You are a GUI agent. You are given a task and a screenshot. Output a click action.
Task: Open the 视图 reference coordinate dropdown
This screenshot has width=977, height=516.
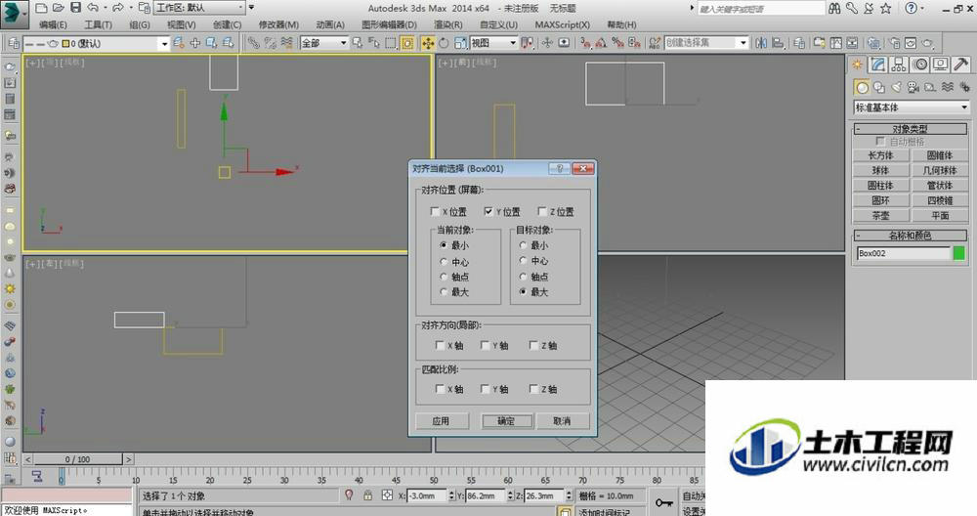coord(493,43)
